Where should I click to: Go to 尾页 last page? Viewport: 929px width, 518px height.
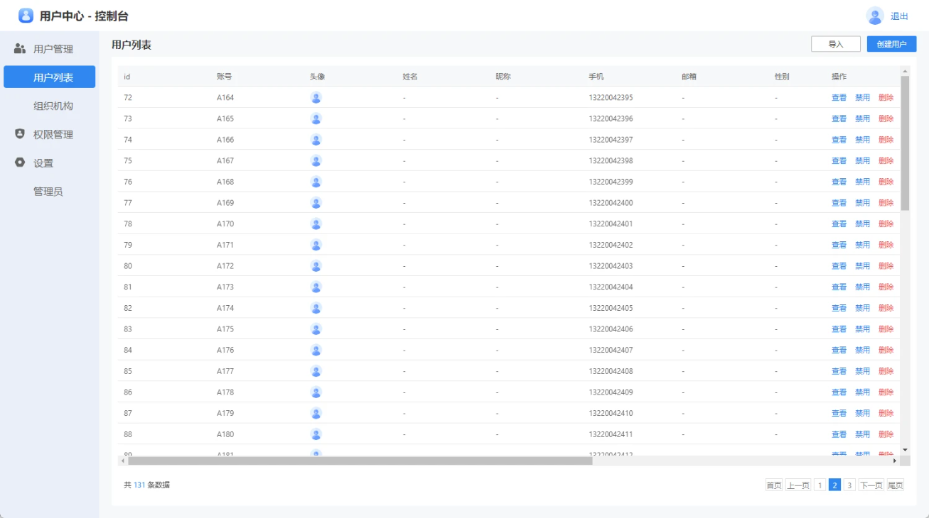tap(896, 485)
